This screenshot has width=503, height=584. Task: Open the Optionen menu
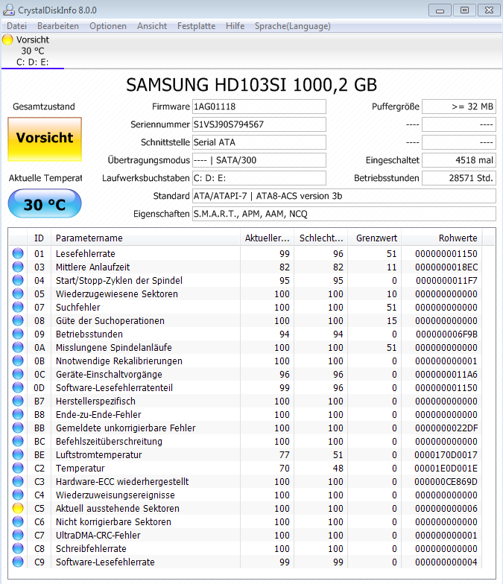pyautogui.click(x=108, y=26)
